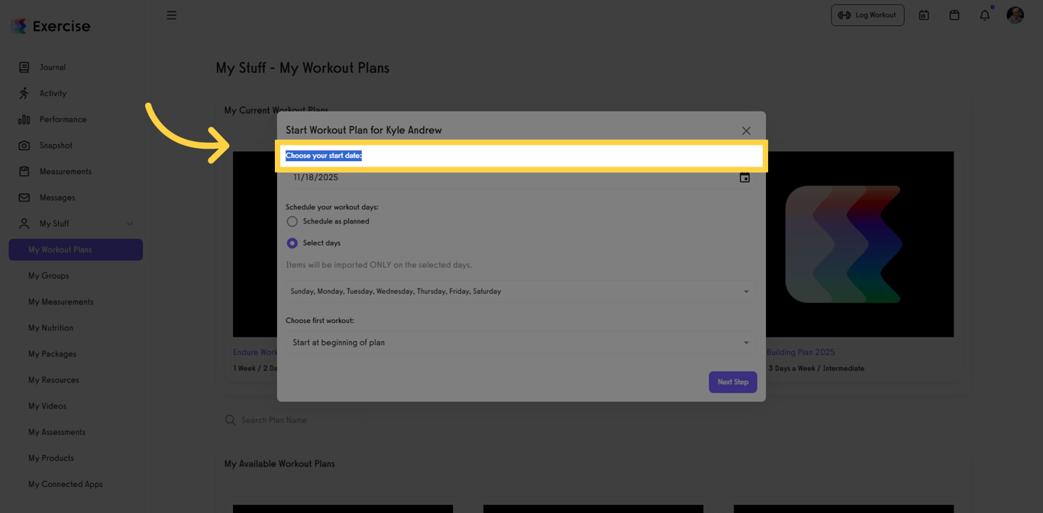1043x513 pixels.
Task: Switch to My Groups in the sidebar
Action: pos(48,276)
